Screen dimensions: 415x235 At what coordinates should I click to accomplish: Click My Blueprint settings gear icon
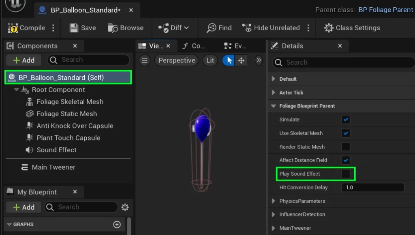[x=125, y=207]
